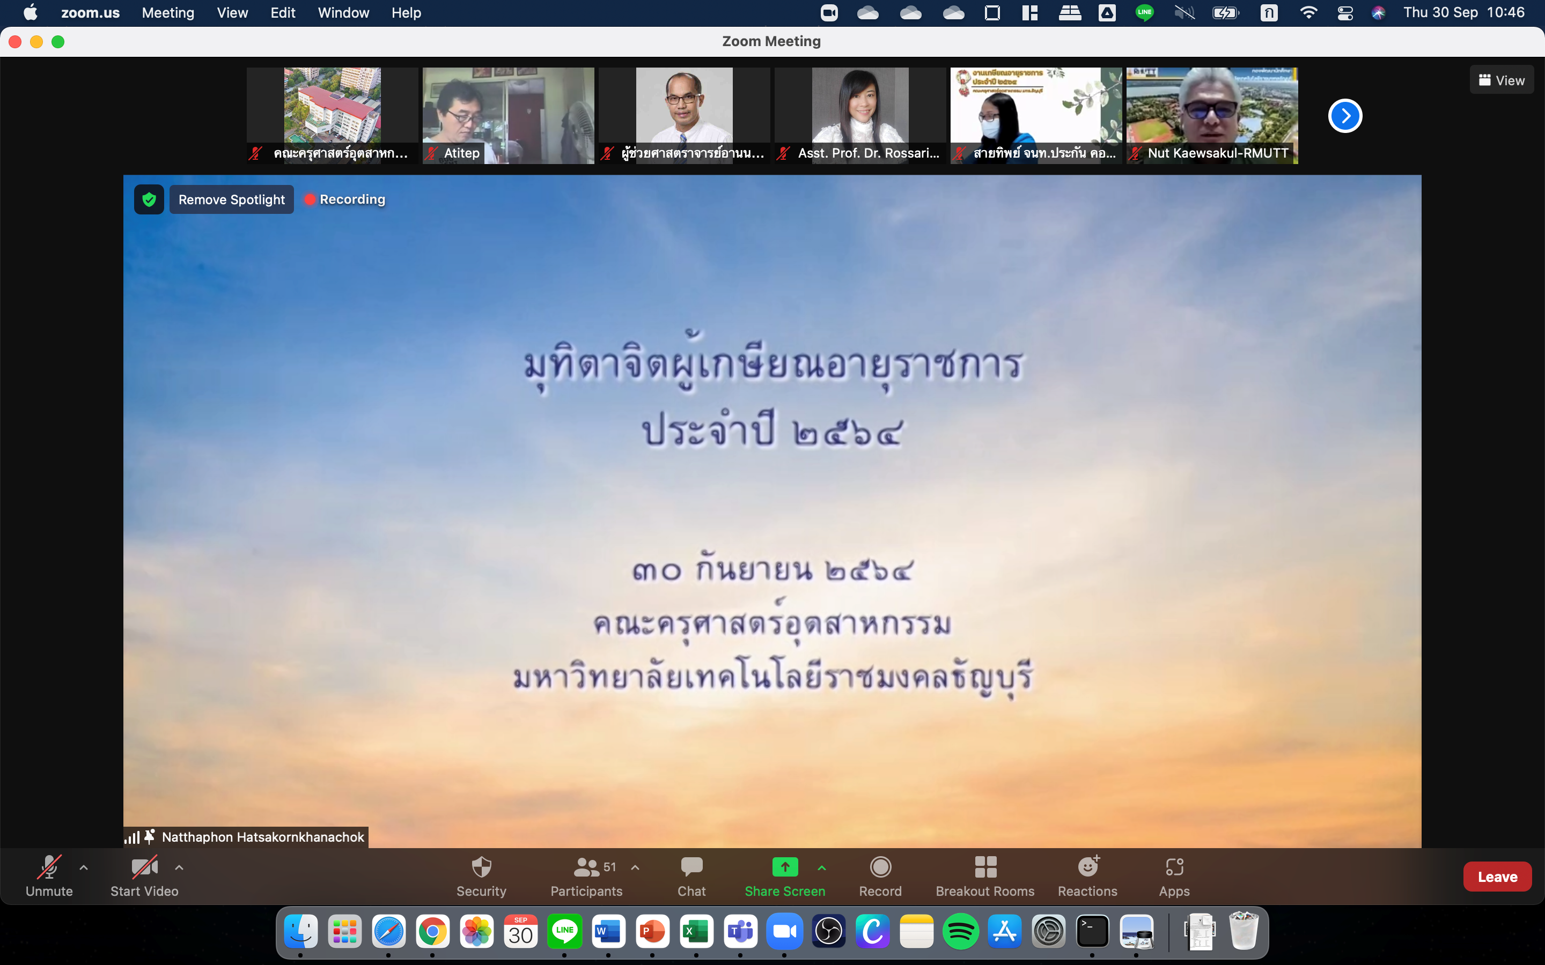Open the Reactions menu
The image size is (1545, 965).
point(1087,877)
